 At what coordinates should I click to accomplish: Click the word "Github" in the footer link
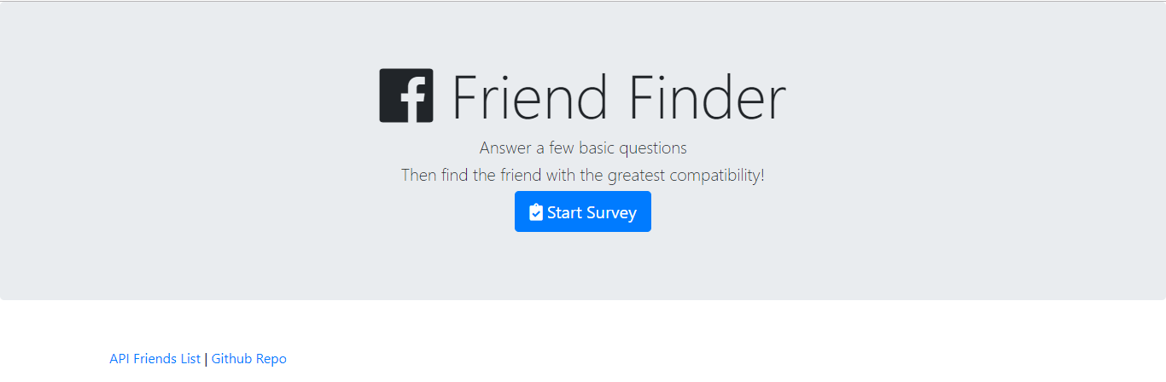pos(232,359)
